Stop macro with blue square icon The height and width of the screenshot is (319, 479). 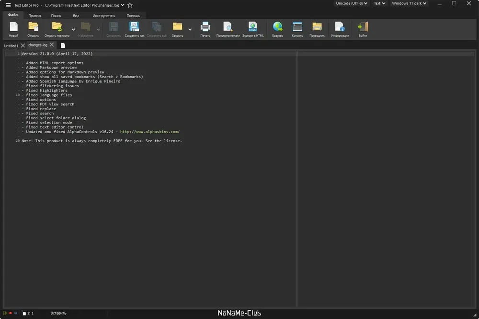(16, 313)
